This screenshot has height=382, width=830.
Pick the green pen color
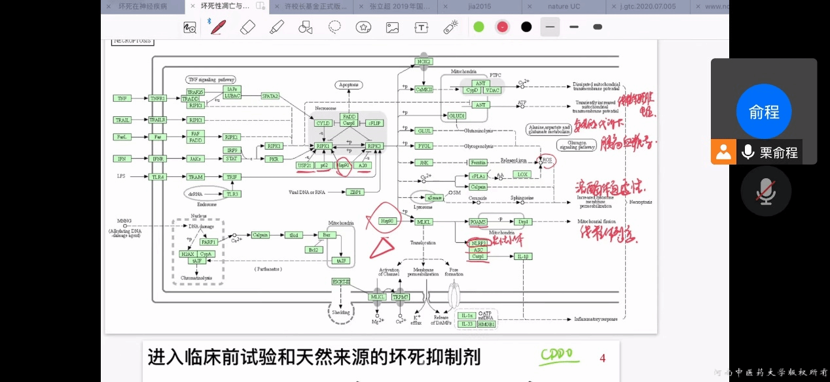(x=478, y=27)
